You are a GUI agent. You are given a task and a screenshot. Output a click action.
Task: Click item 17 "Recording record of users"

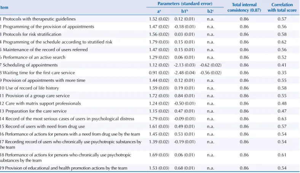pos(70,145)
